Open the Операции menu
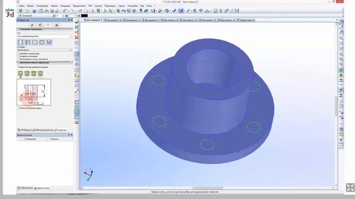Viewport: 355px width, 199px height. pos(65,6)
